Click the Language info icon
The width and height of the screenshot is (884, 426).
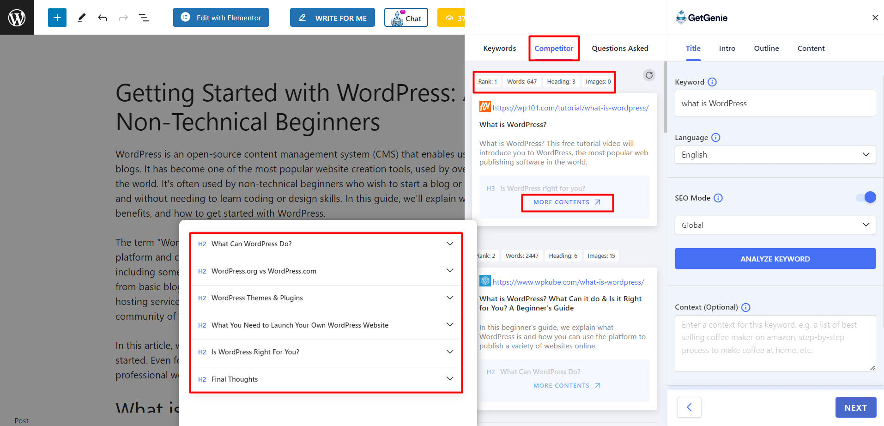point(716,137)
